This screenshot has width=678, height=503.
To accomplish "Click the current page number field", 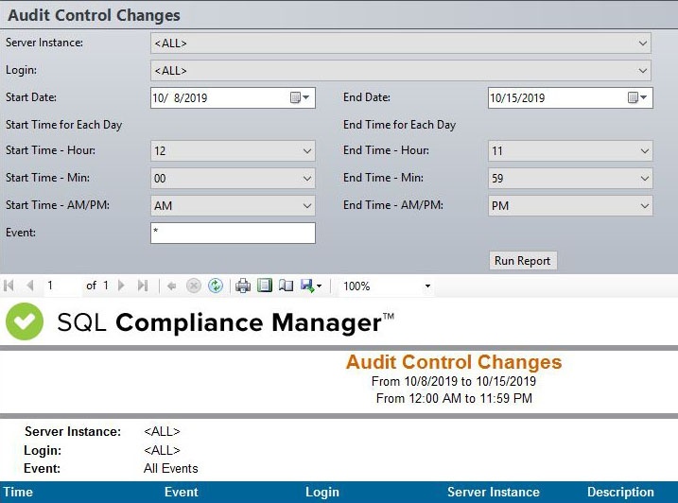I will 62,286.
